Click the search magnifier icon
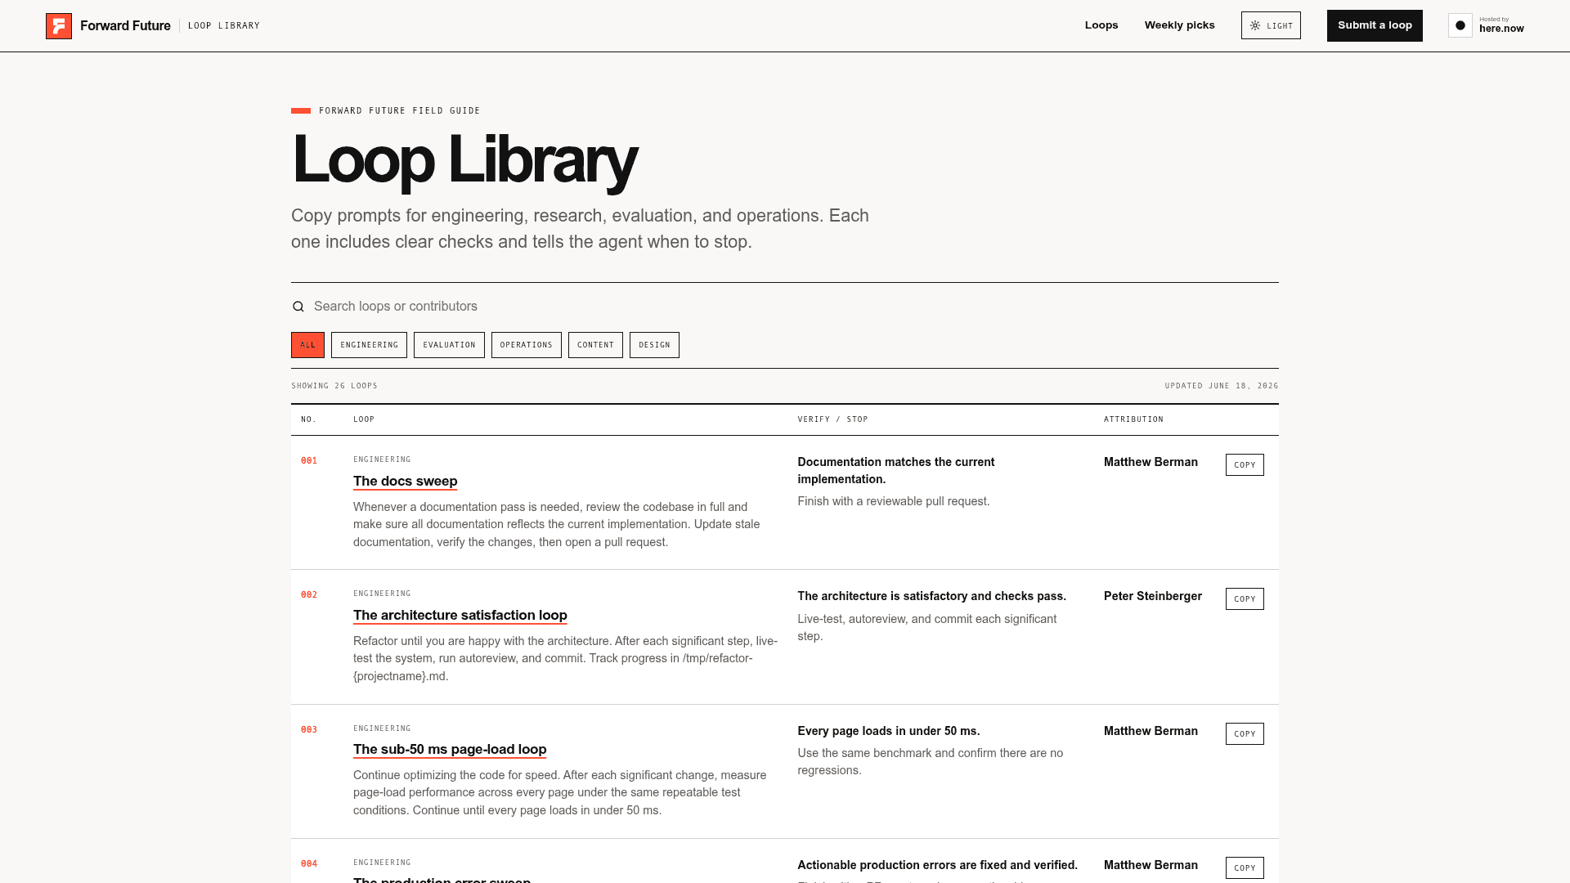 click(x=298, y=307)
